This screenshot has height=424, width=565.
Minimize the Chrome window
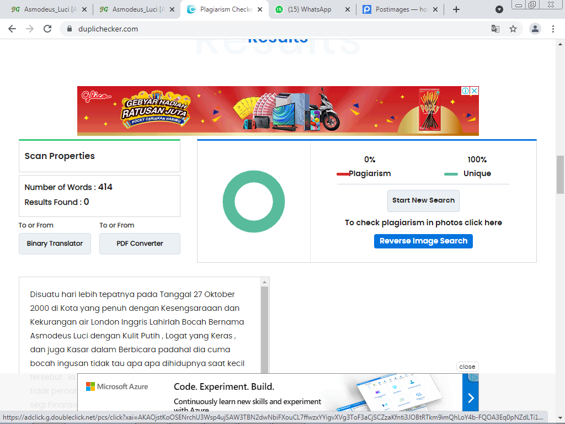(519, 5)
